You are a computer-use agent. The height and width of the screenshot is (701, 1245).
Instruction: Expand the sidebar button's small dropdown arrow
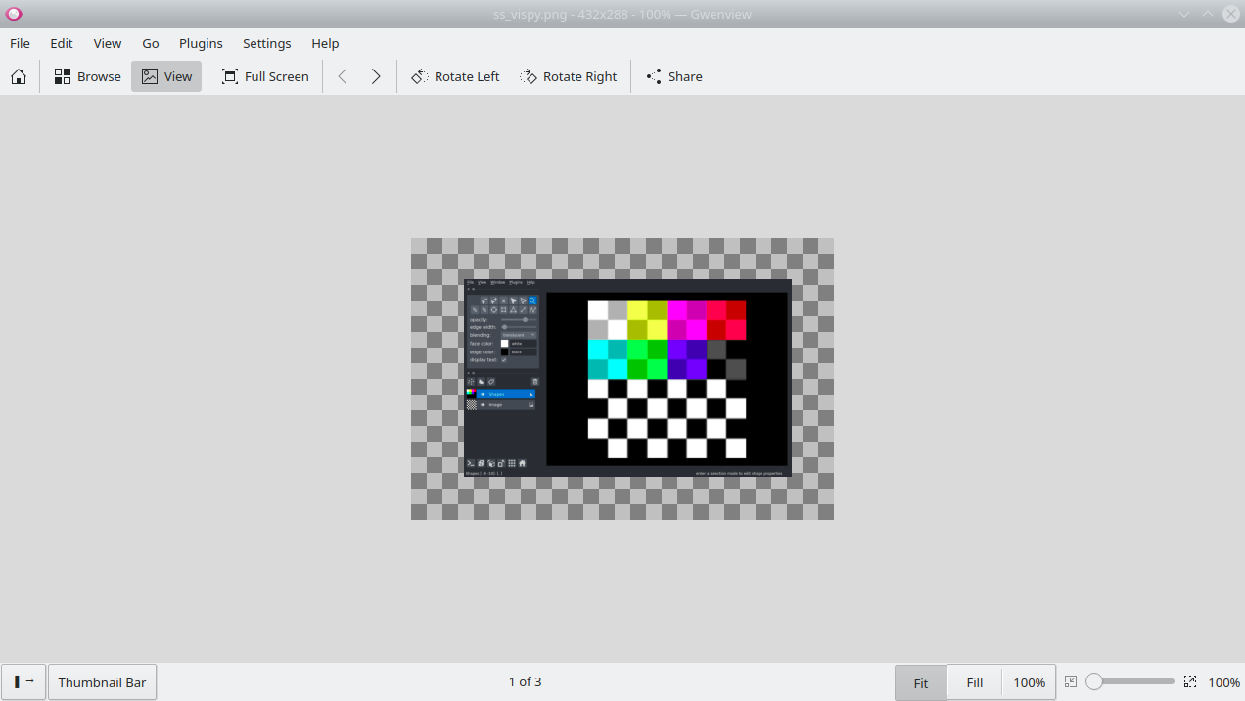point(30,681)
